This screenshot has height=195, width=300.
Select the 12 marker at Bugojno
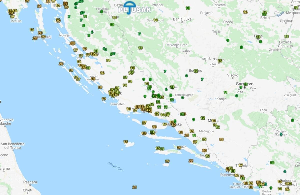tap(196, 71)
